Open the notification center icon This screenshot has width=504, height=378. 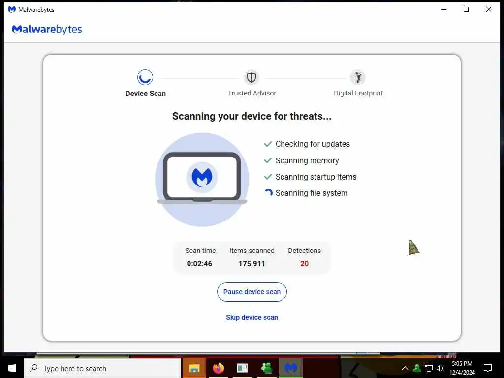[488, 368]
